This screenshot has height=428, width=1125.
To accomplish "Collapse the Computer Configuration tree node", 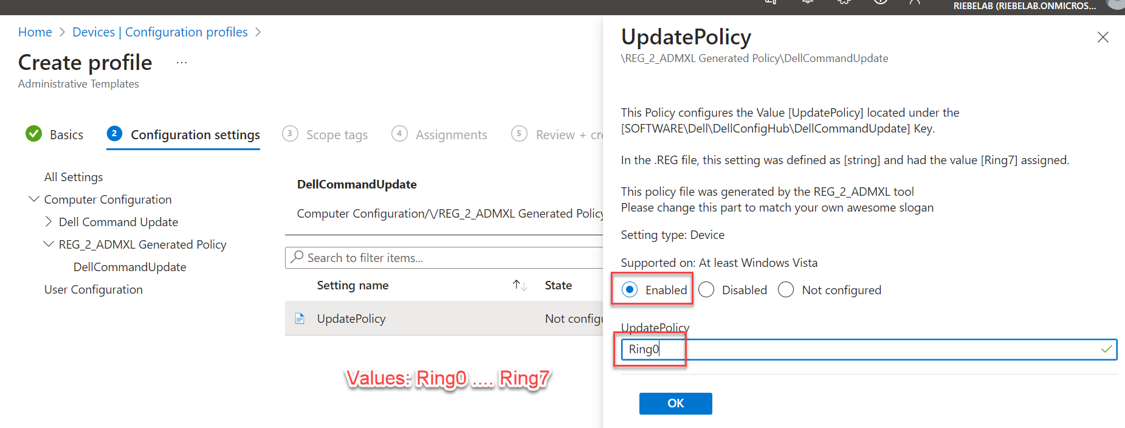I will click(34, 199).
